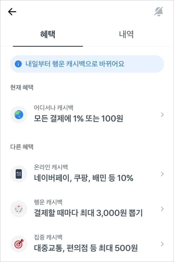Expand the 집중 캐시백 chevron
The height and width of the screenshot is (262, 174).
tap(162, 244)
